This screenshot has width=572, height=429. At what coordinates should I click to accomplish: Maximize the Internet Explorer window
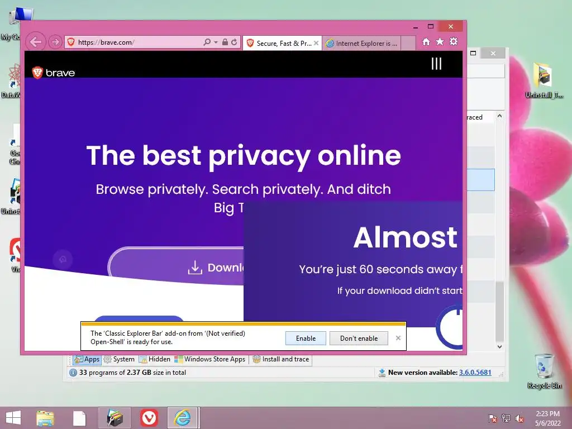coord(431,26)
